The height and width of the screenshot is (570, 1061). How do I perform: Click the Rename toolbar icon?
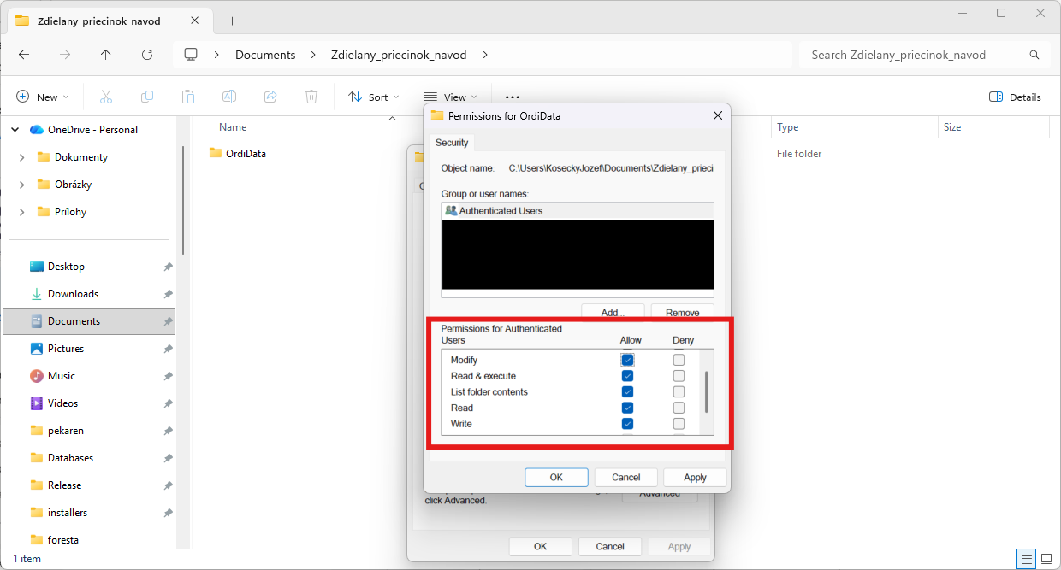click(229, 97)
